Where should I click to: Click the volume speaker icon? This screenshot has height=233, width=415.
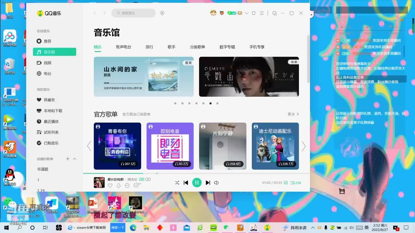point(216,183)
